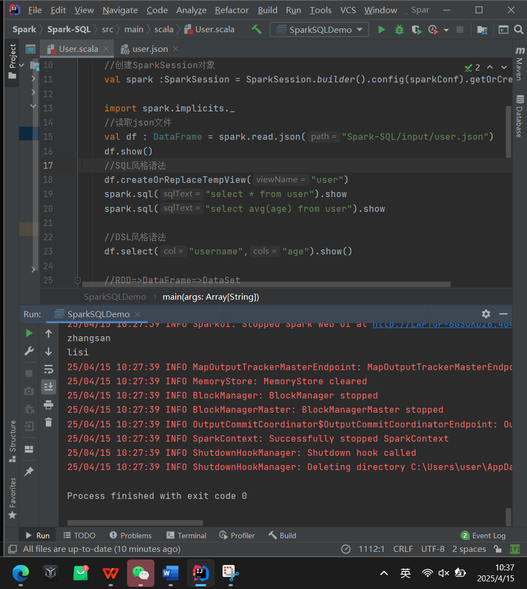The width and height of the screenshot is (527, 589).
Task: Show hidden system tray icons
Action: 384,573
